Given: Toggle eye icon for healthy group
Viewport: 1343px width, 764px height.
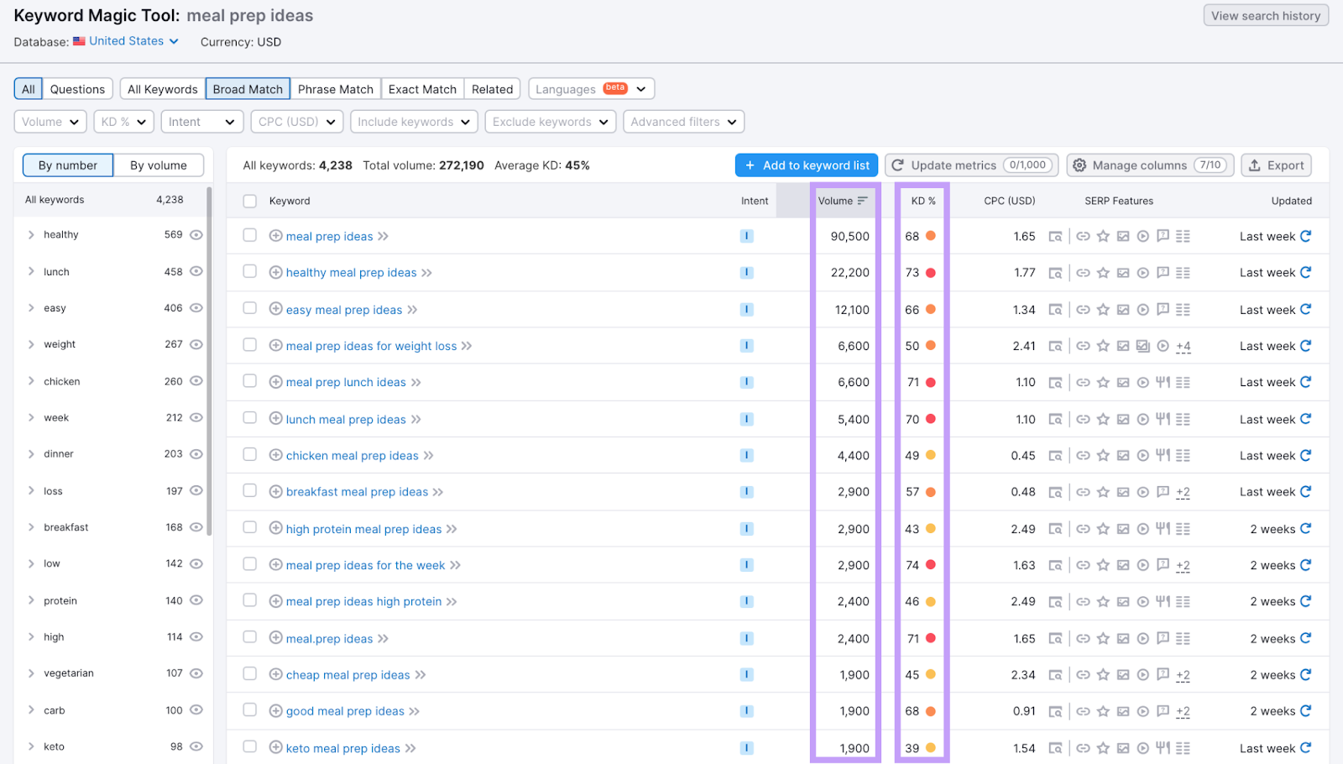Looking at the screenshot, I should (x=196, y=235).
